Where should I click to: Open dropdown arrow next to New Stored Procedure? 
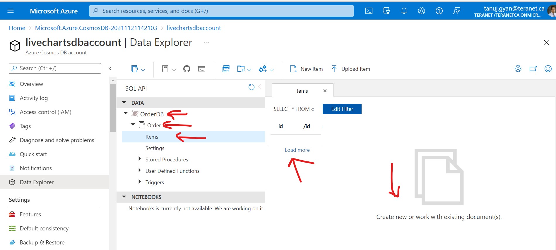pyautogui.click(x=249, y=70)
